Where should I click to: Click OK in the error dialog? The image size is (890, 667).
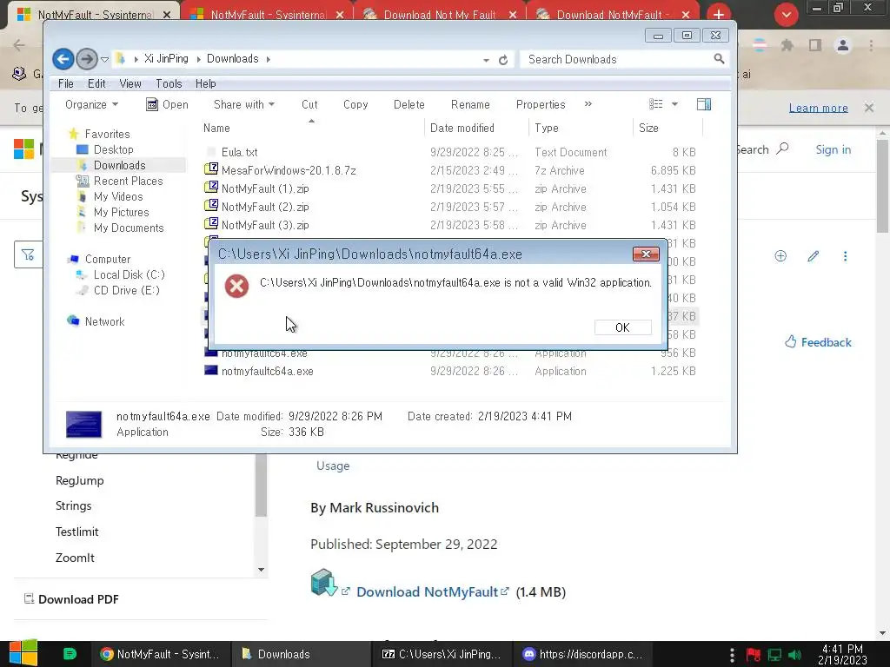(622, 327)
